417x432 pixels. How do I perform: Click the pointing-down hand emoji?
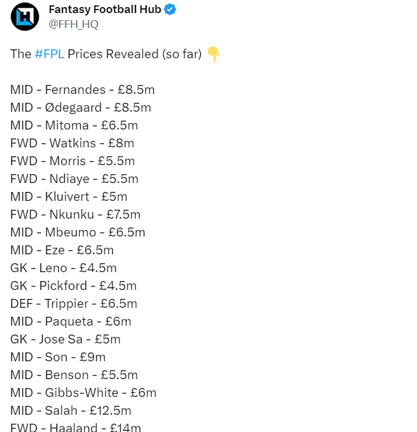[x=213, y=54]
